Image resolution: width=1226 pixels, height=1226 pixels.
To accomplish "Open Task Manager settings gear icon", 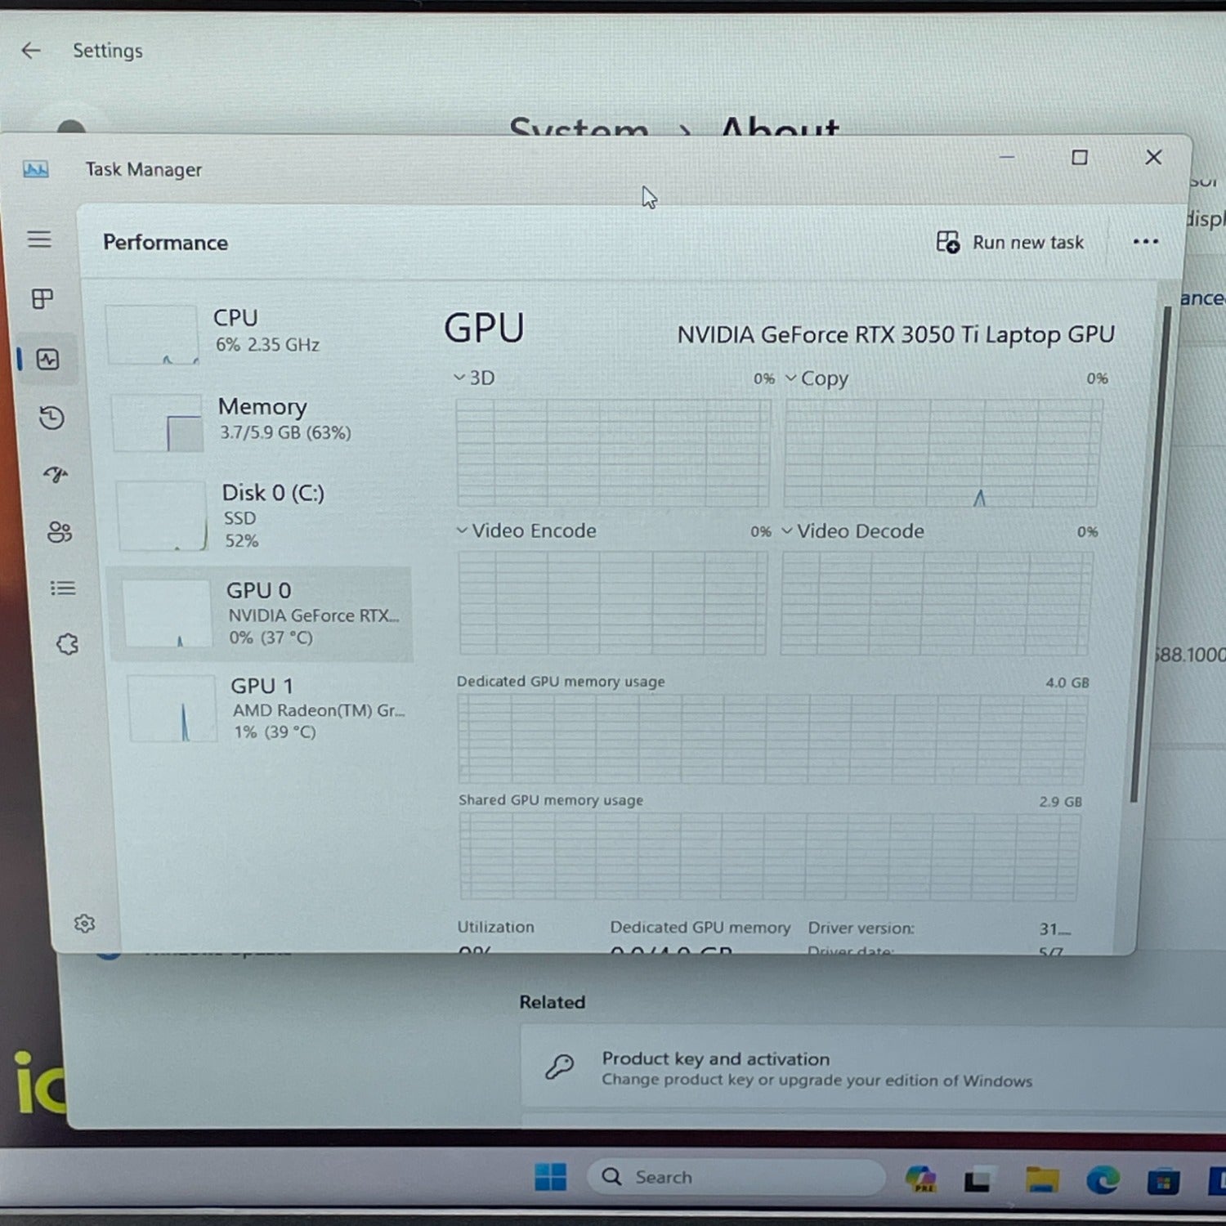I will click(84, 924).
